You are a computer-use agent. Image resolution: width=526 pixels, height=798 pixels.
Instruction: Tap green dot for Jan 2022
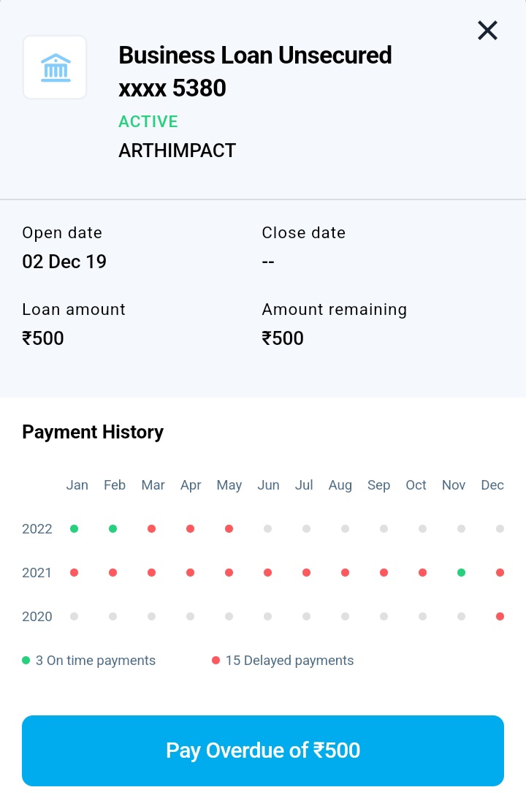coord(74,528)
